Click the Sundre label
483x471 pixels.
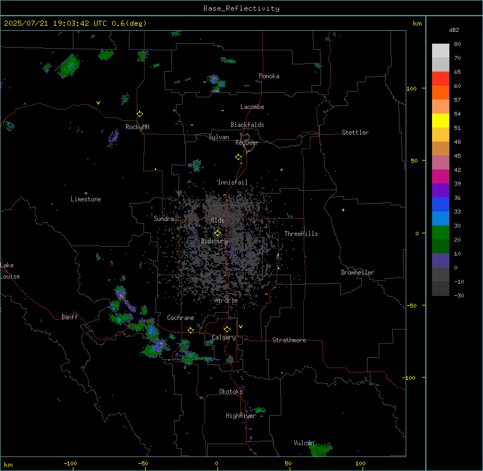[164, 219]
